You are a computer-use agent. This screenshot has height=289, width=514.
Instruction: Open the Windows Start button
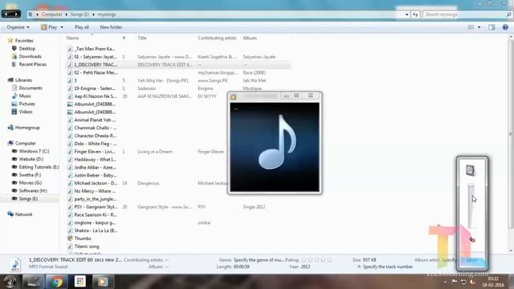(x=10, y=282)
